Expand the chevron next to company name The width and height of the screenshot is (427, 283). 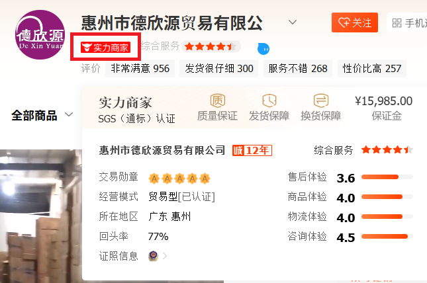pyautogui.click(x=293, y=22)
